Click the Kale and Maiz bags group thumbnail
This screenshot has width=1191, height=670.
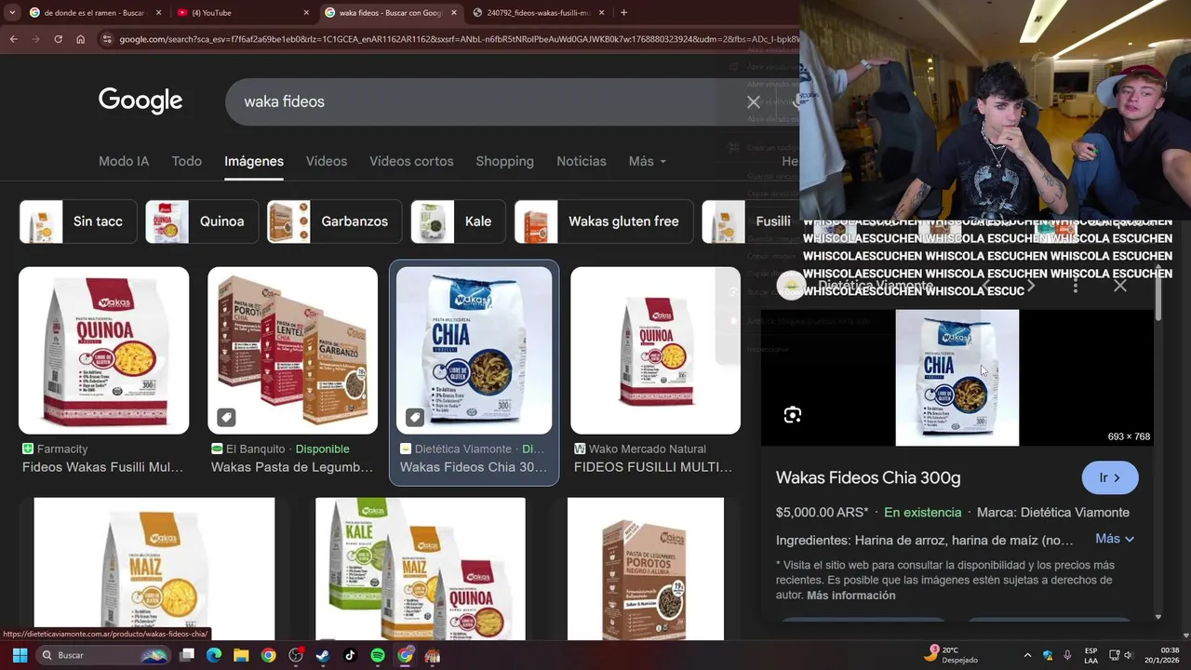tap(421, 569)
